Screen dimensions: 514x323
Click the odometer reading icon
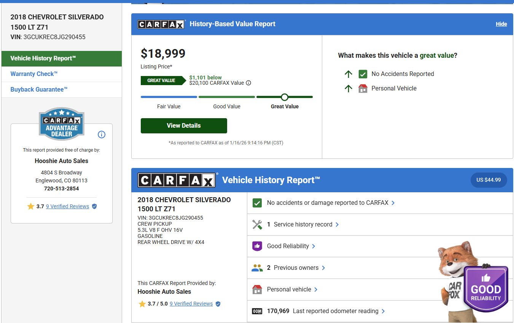[257, 311]
